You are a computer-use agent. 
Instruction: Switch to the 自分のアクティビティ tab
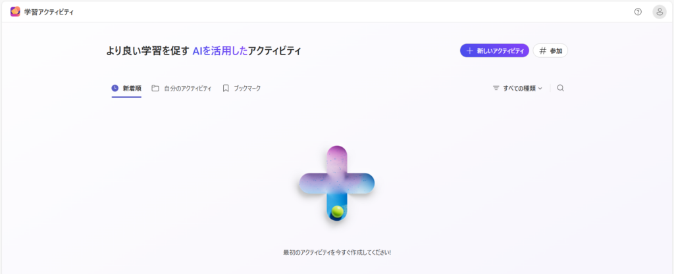click(188, 88)
